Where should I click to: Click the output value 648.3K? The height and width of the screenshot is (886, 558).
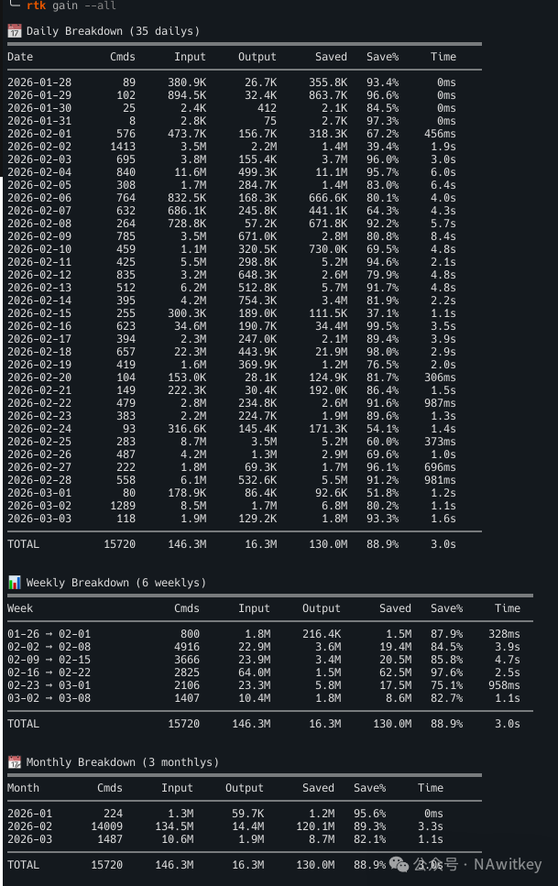coord(257,275)
